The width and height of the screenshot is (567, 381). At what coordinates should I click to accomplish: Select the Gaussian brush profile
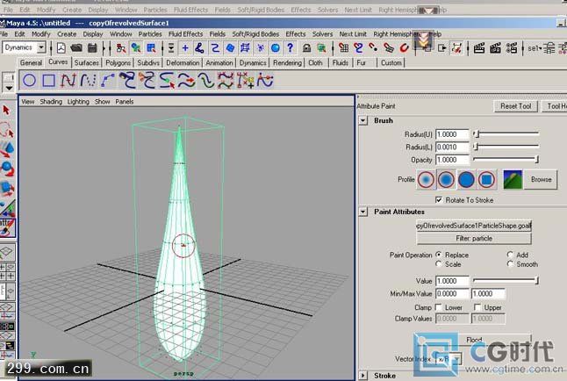click(x=426, y=179)
